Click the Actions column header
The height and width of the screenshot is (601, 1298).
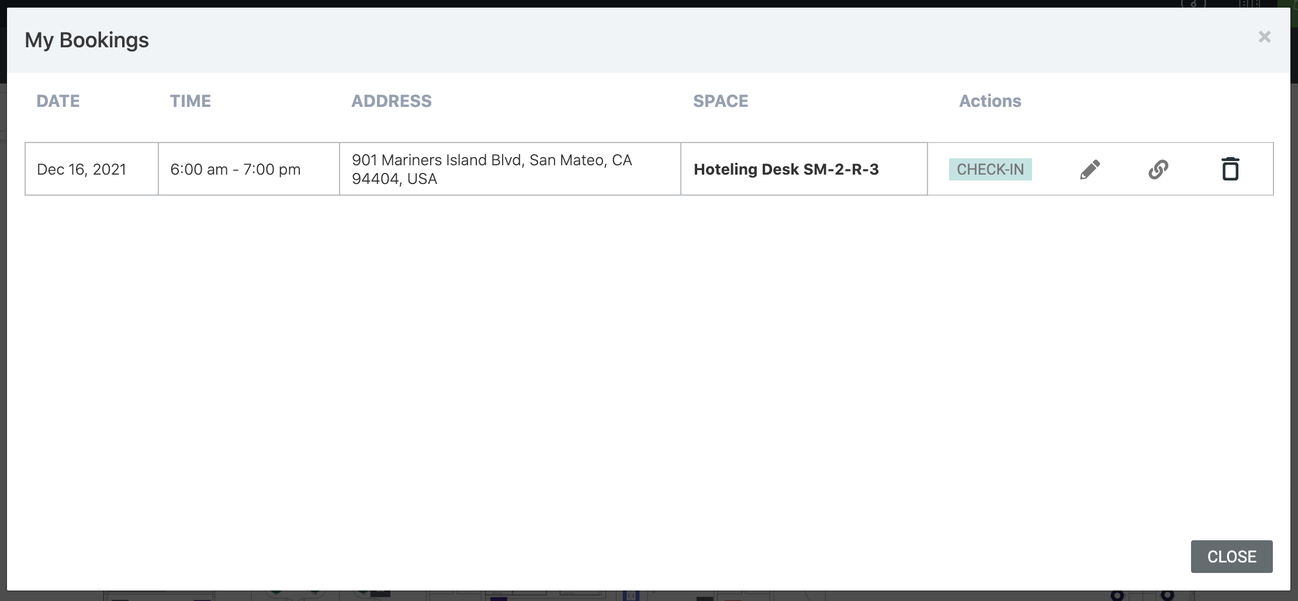[989, 100]
